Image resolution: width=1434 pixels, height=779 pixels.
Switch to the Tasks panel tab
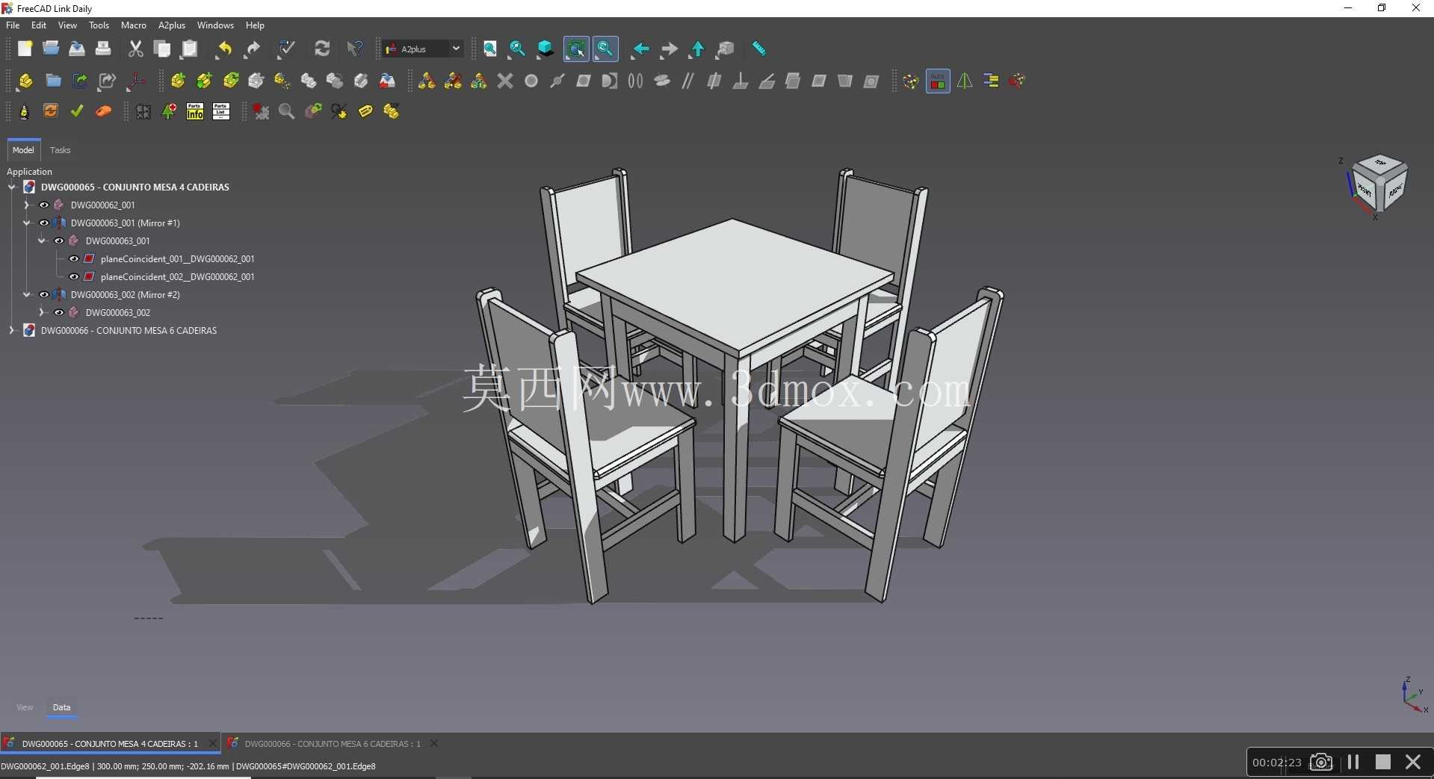click(x=60, y=150)
